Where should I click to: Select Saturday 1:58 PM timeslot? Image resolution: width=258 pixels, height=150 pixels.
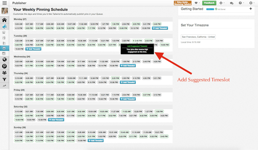159,112
